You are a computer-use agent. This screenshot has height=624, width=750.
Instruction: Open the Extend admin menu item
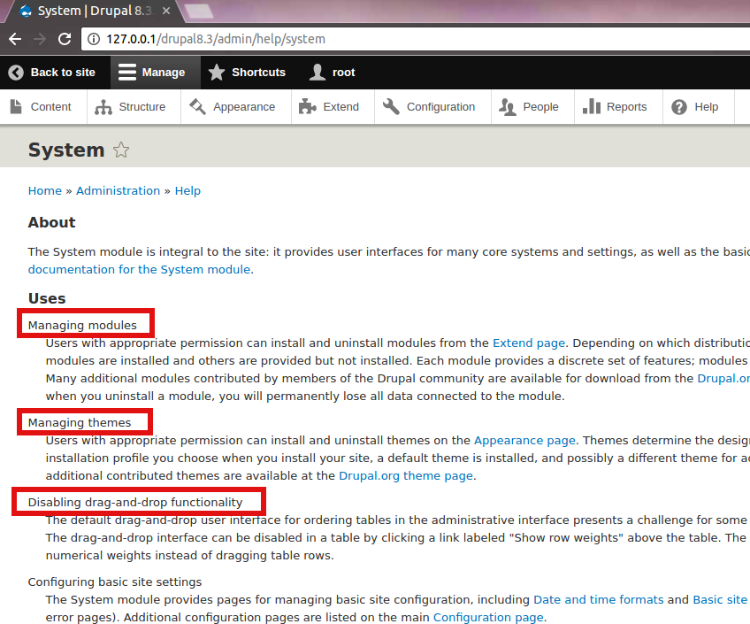tap(333, 107)
